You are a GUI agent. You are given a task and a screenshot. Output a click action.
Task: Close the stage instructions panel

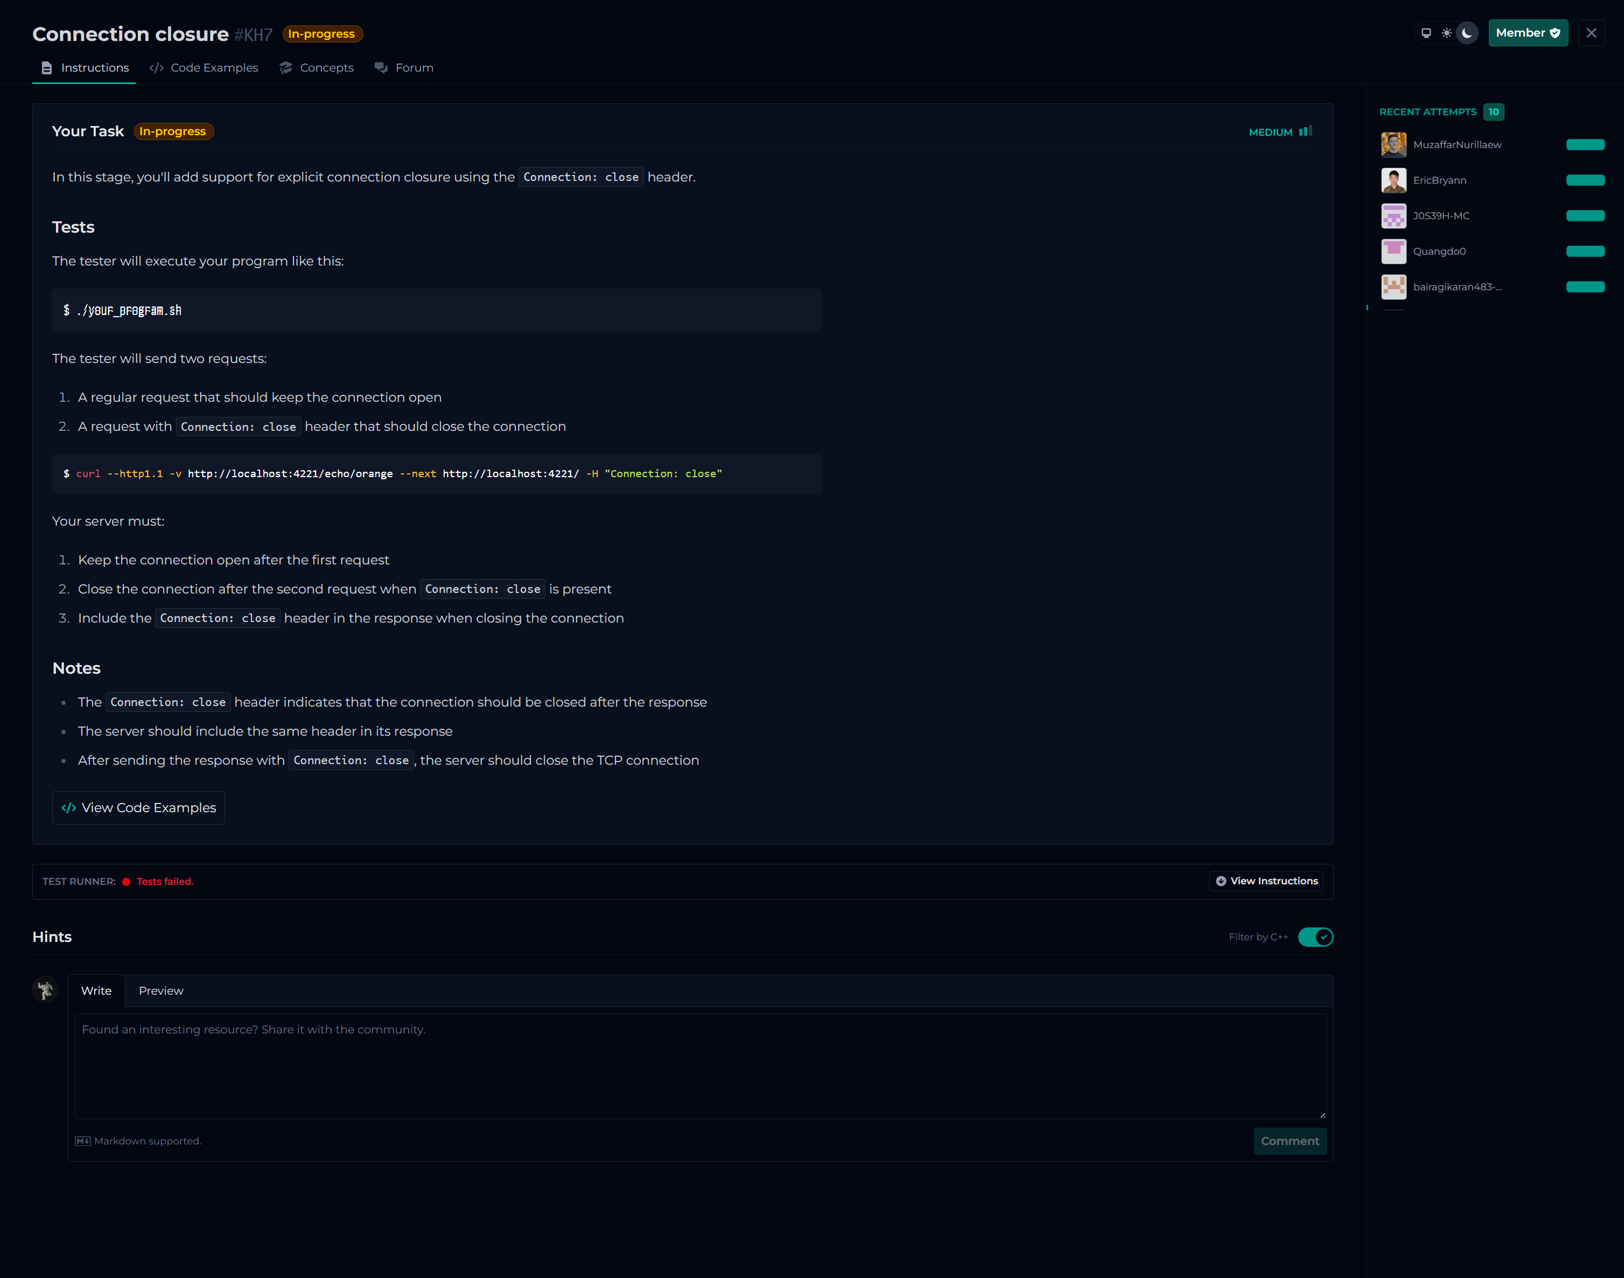pos(1591,33)
